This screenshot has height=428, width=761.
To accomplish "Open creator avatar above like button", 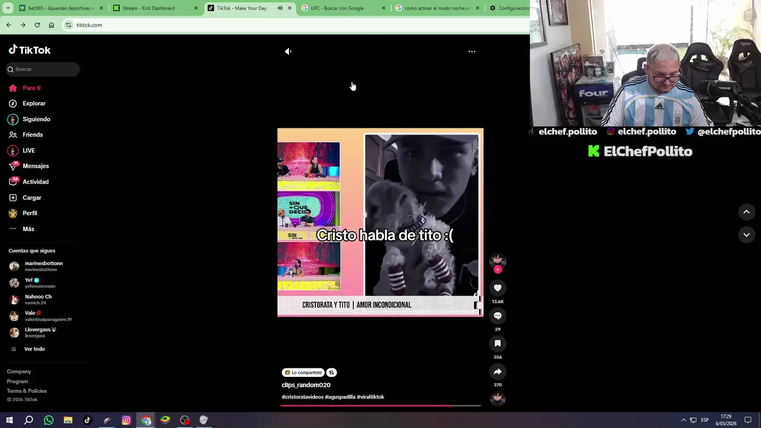I will click(x=498, y=260).
